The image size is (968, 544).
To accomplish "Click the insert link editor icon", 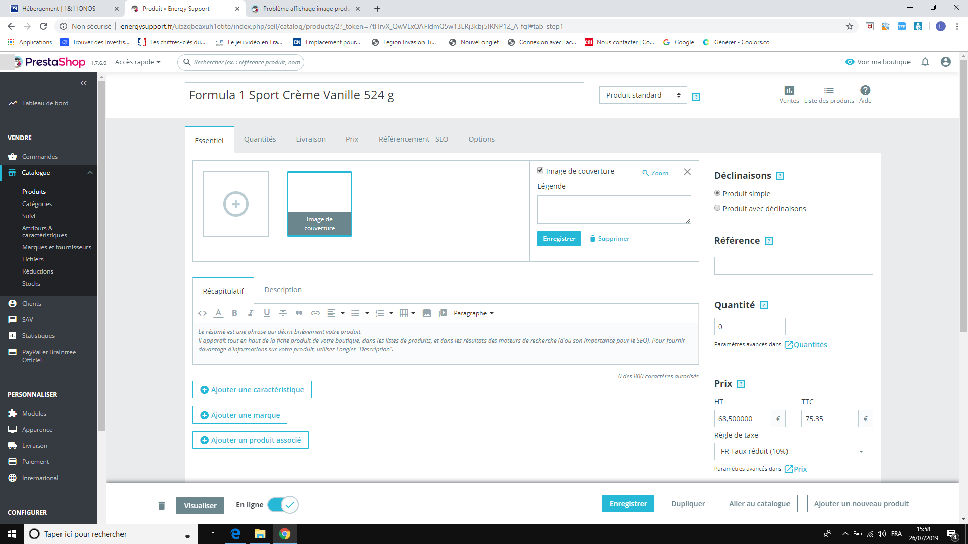I will [x=315, y=313].
